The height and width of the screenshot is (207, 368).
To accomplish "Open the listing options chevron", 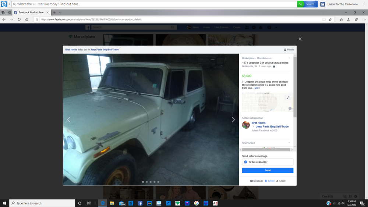I will (x=289, y=58).
